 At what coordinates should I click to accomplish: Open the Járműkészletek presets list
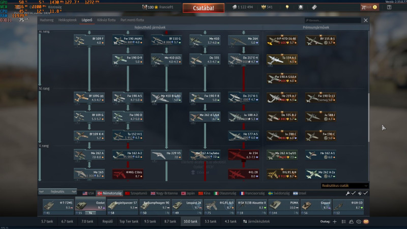[x=256, y=221]
